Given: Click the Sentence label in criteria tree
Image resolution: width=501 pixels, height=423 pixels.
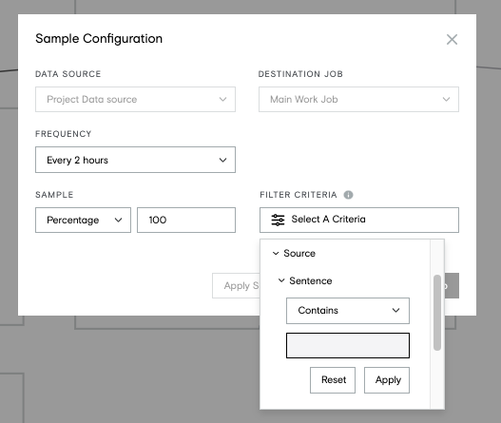Looking at the screenshot, I should click(311, 280).
